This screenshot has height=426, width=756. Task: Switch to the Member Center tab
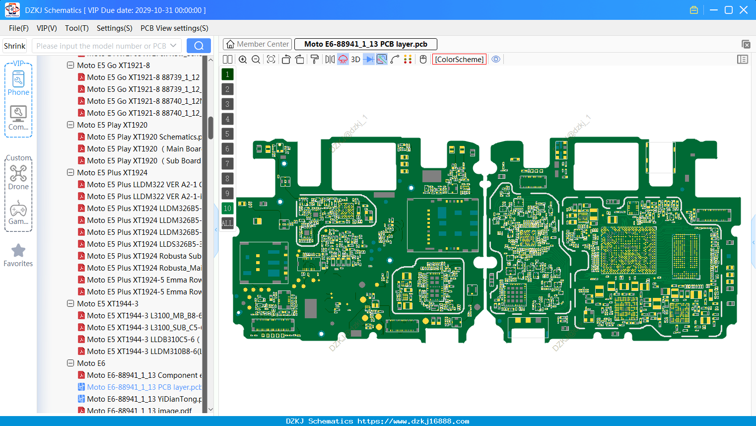point(257,44)
